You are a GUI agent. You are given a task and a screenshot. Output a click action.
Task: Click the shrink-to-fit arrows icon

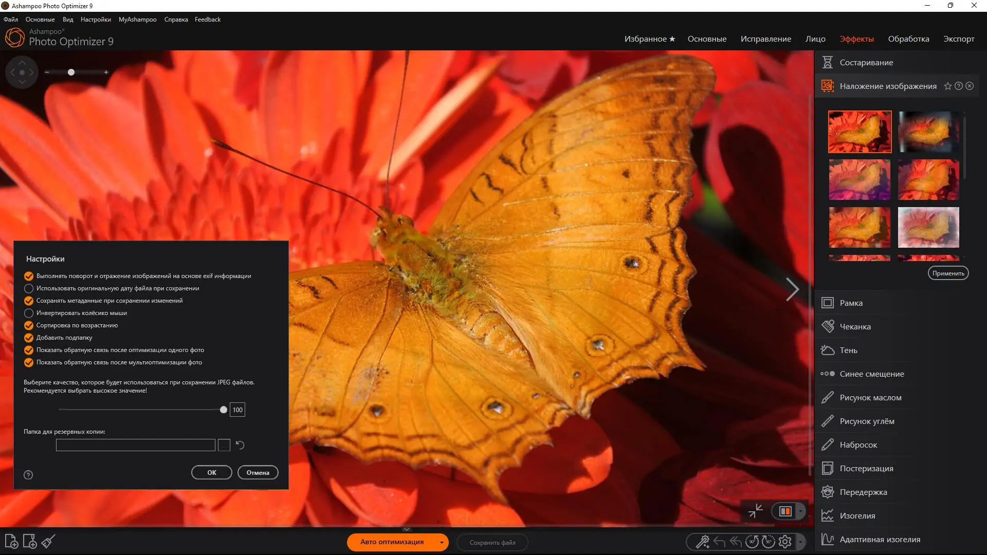tap(755, 511)
